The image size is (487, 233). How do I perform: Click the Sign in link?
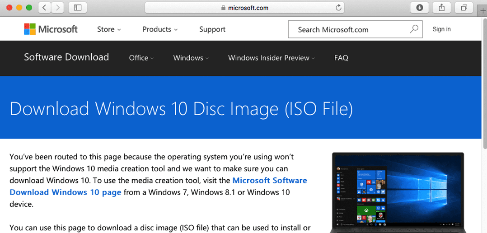pos(441,29)
